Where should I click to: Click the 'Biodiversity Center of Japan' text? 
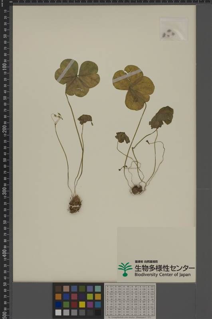click(162, 274)
